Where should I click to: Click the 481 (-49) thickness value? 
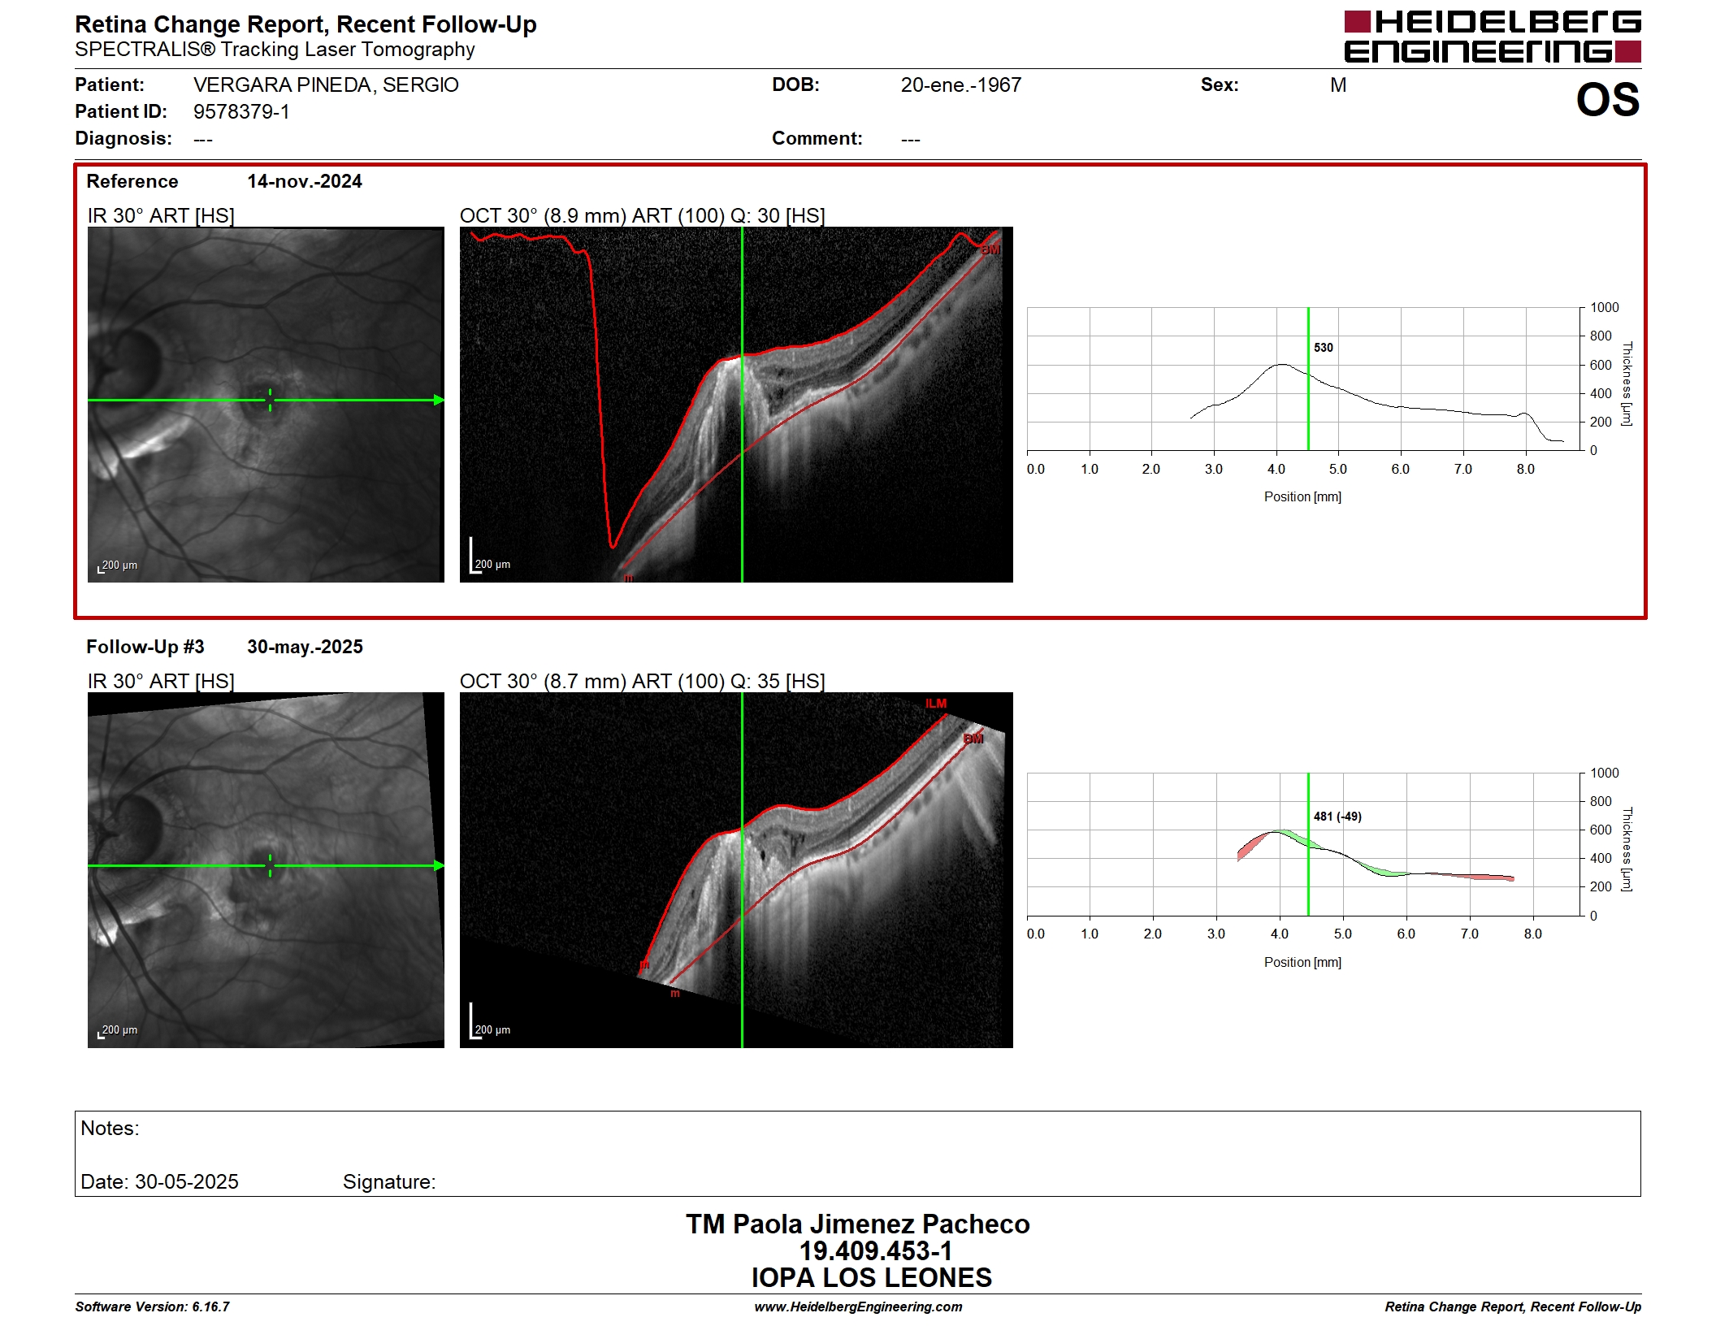[1337, 817]
